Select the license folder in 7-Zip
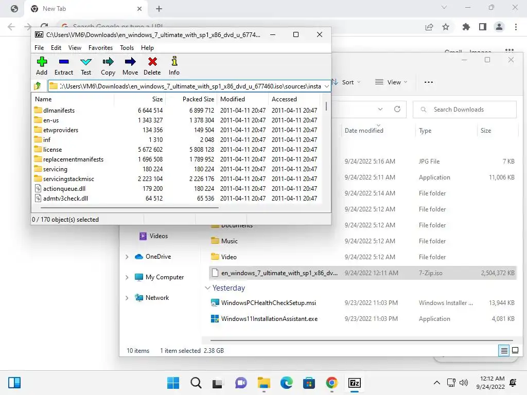This screenshot has width=527, height=395. (52, 150)
